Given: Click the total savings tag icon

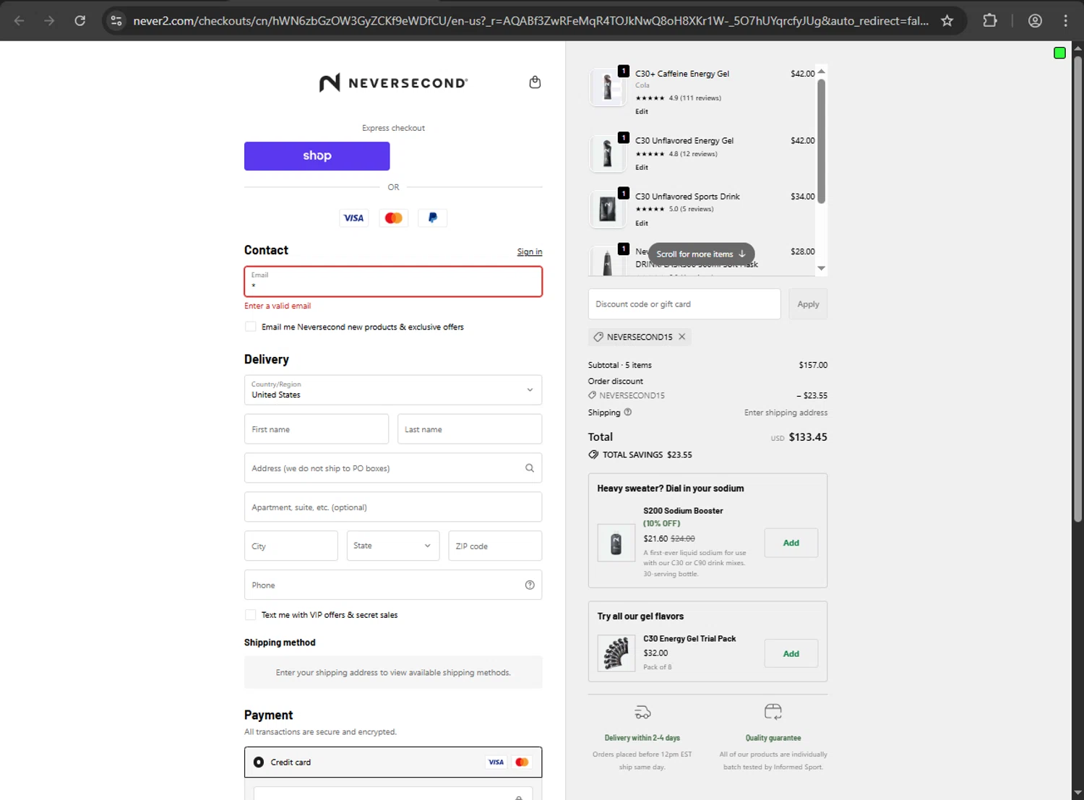Looking at the screenshot, I should coord(593,455).
